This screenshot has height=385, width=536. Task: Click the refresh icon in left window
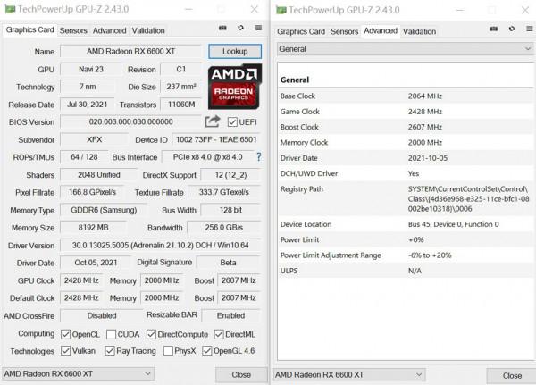[x=240, y=28]
